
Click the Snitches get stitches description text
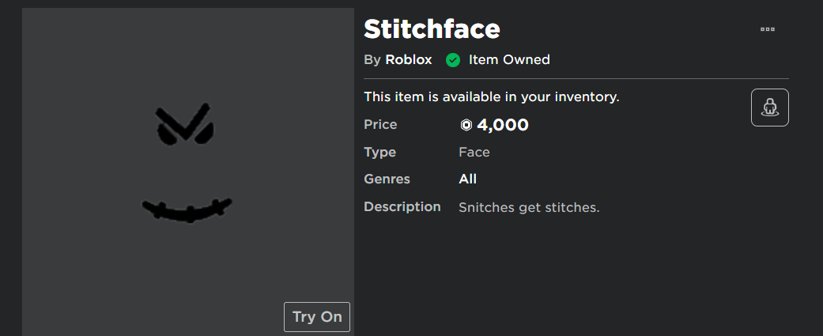pos(529,207)
